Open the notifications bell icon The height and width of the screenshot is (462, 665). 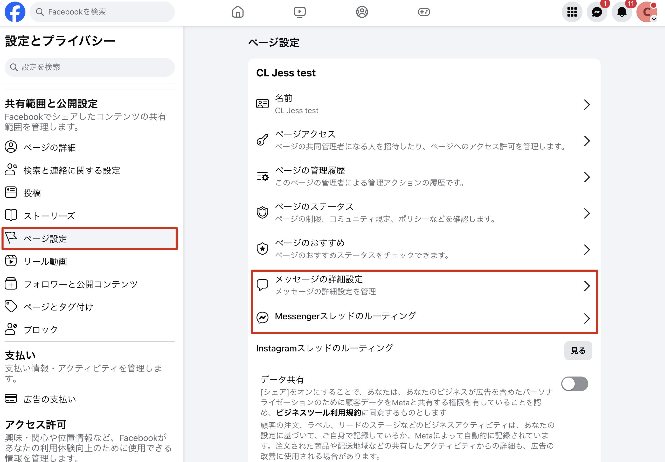click(x=622, y=12)
